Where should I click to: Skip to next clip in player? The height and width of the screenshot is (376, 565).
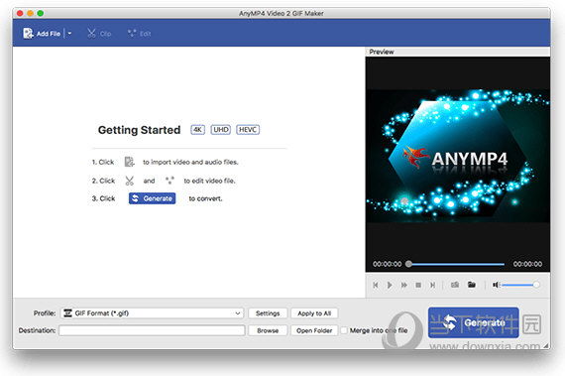(432, 285)
